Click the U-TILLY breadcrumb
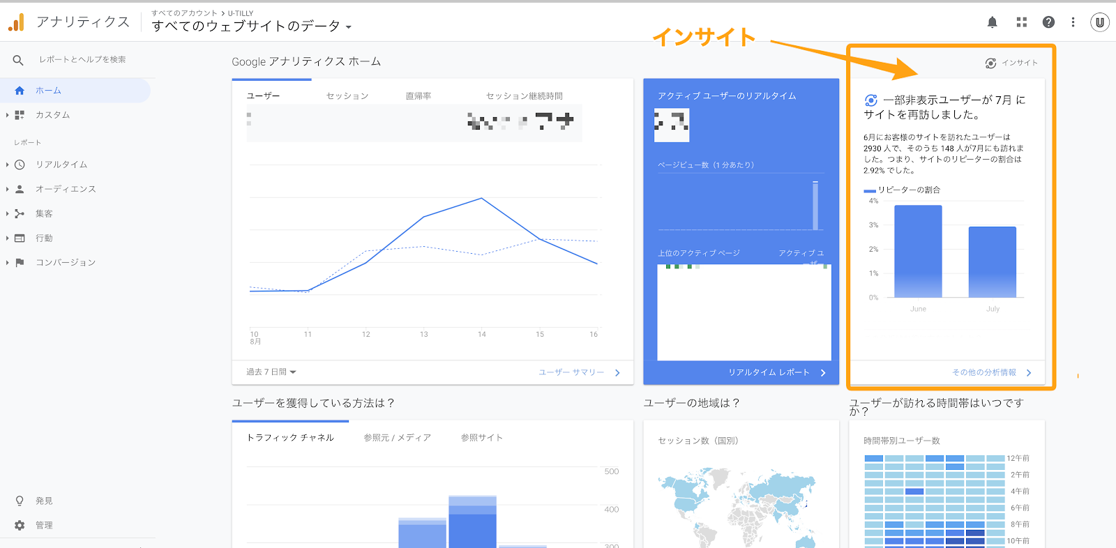 241,13
